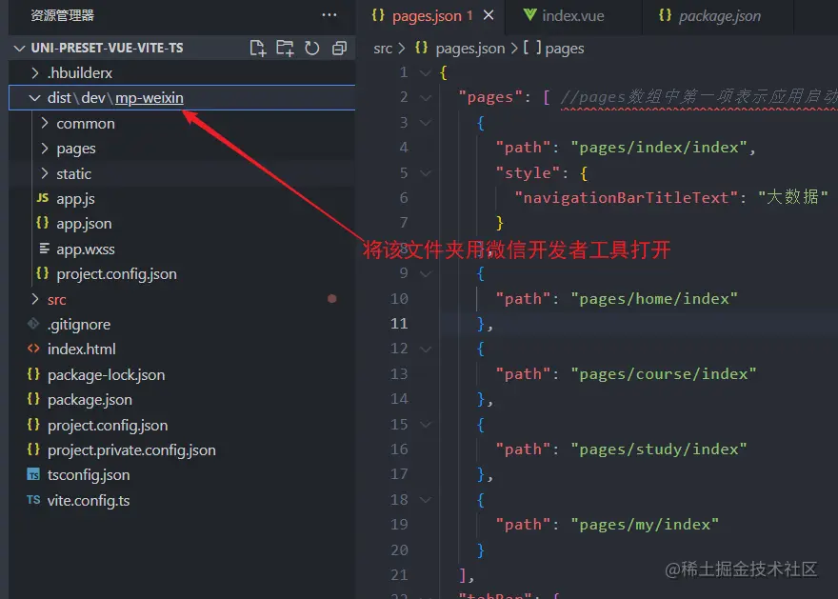
Task: Click the "pages/my/index" path value
Action: pyautogui.click(x=645, y=525)
